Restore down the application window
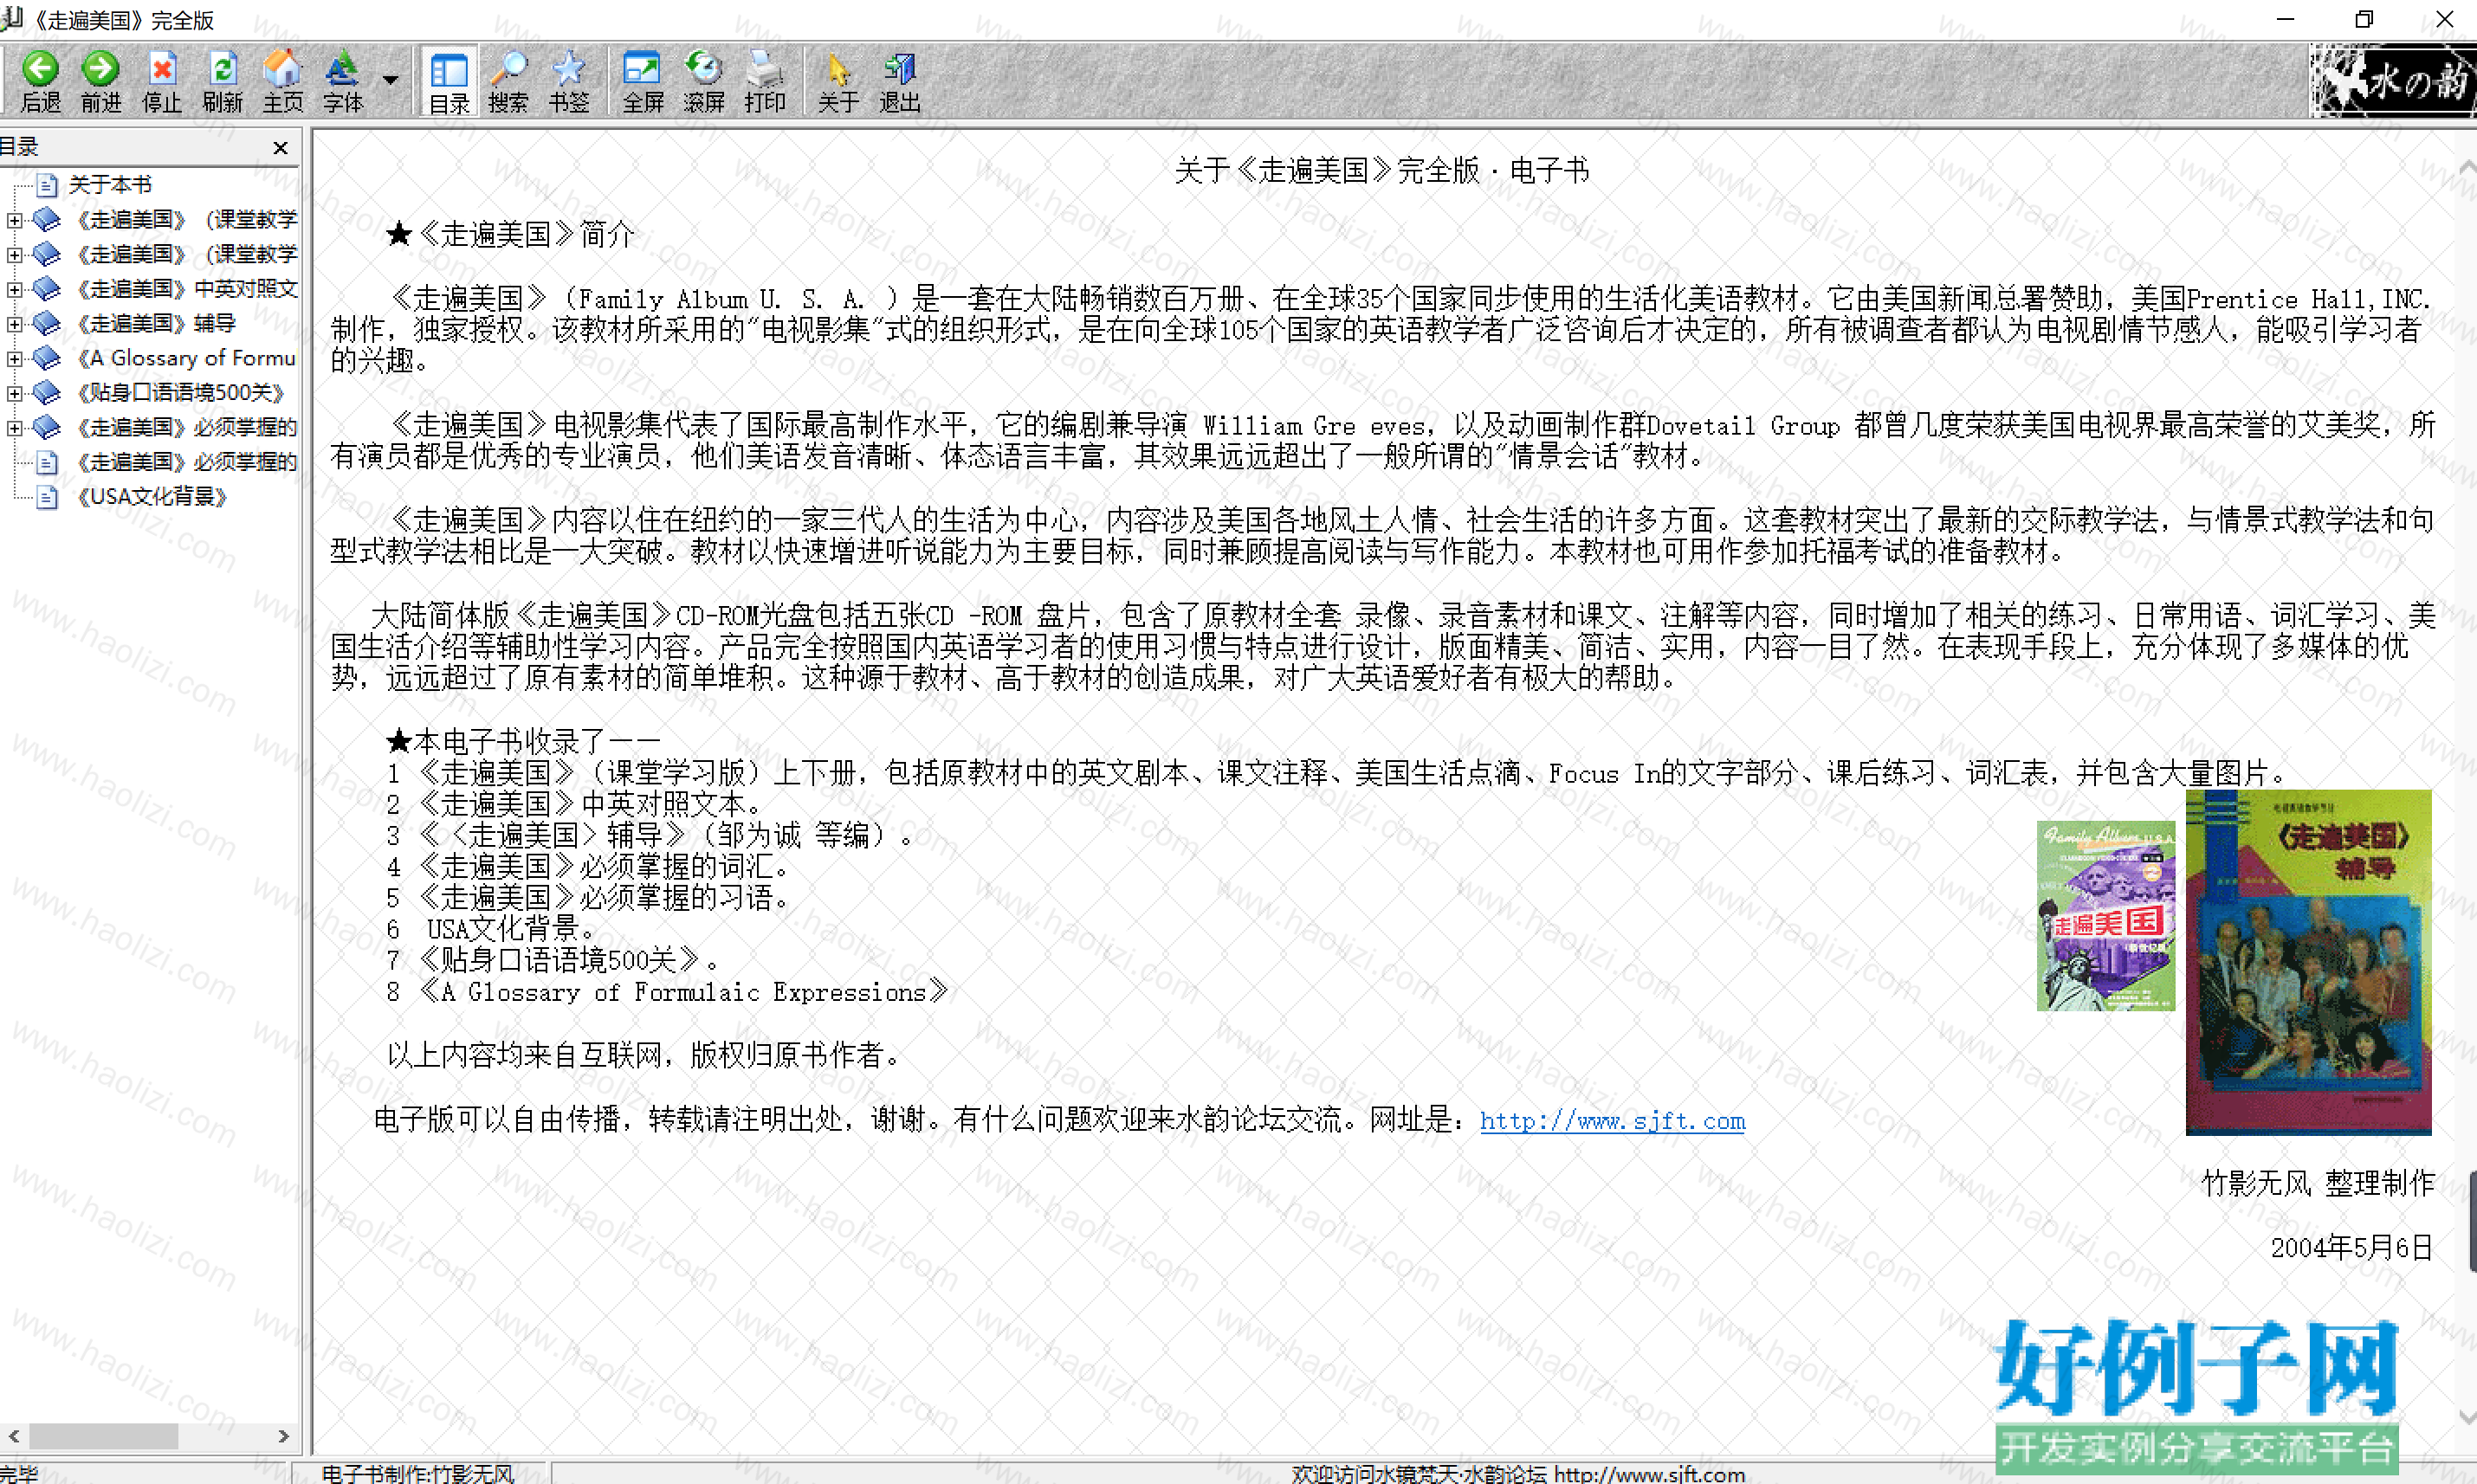Screen dimensions: 2477x1484 [x=2364, y=19]
